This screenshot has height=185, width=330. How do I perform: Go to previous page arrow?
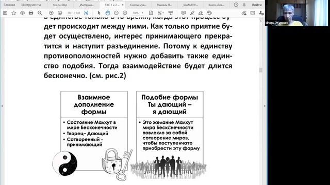tap(51, 13)
